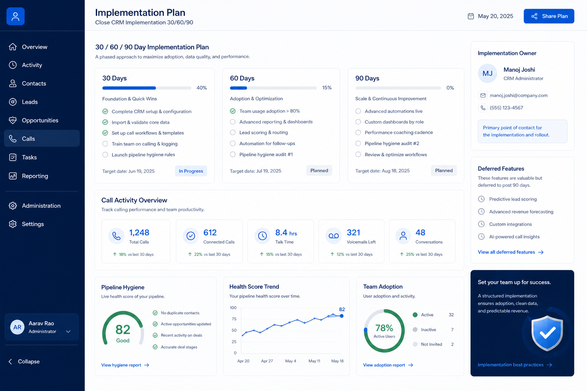Click the Connected Calls checkmark icon
587x391 pixels.
coord(191,236)
